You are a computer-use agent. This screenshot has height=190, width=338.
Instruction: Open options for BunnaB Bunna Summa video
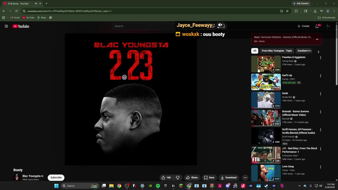pos(321,112)
